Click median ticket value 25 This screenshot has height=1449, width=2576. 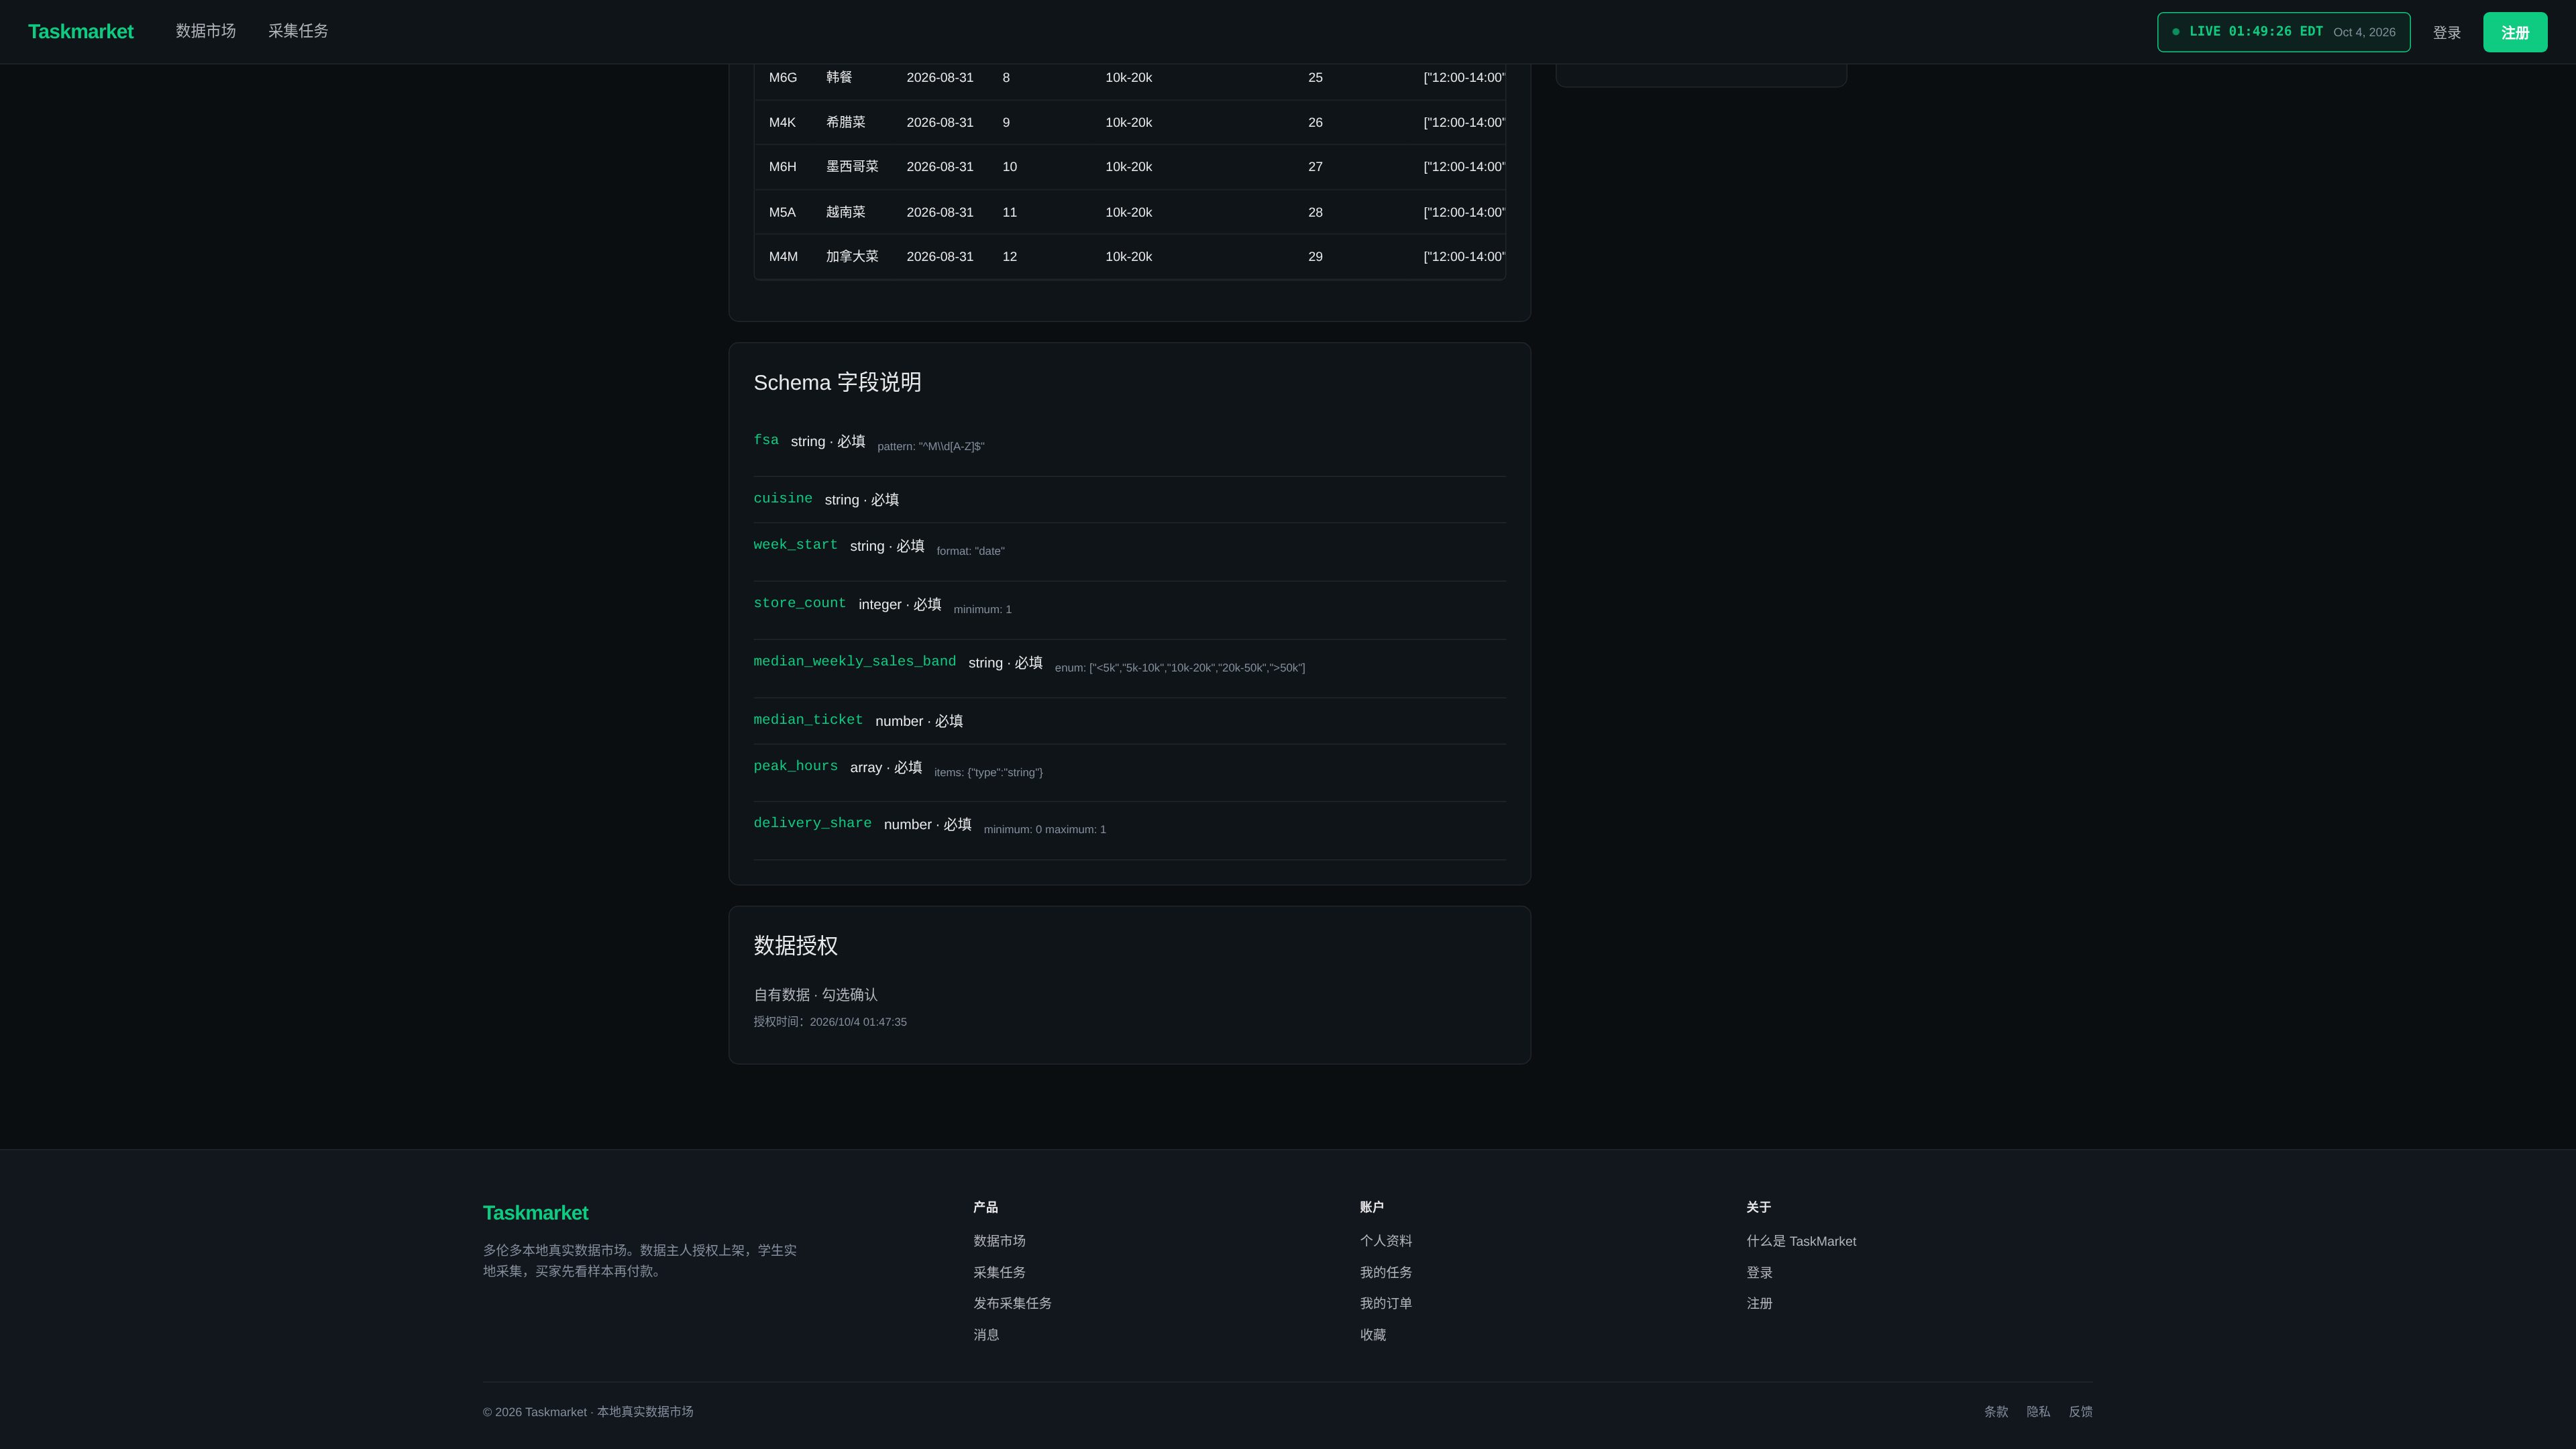click(1315, 77)
